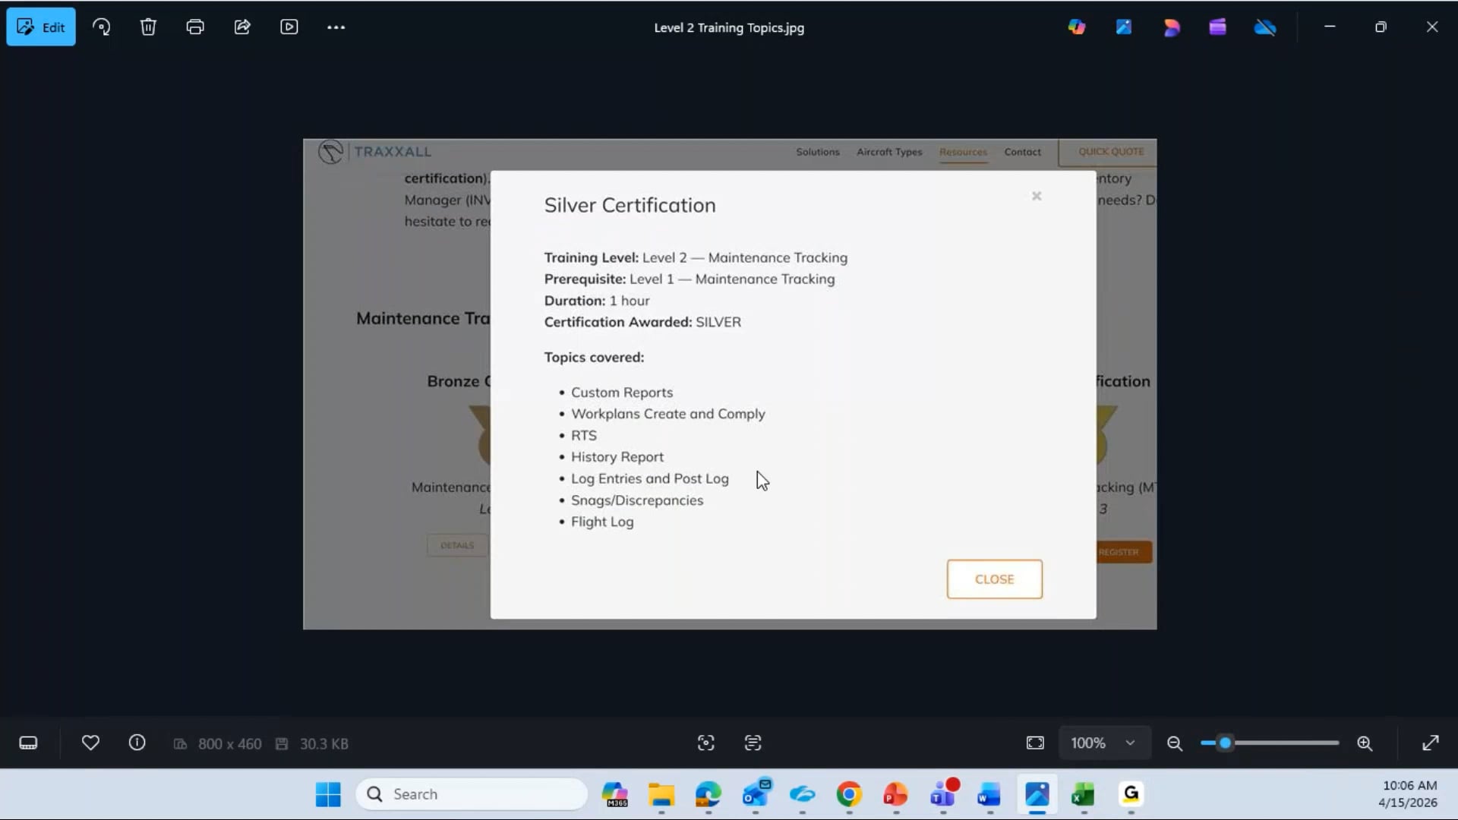
Task: Print the image with the printer icon
Action: tap(195, 27)
